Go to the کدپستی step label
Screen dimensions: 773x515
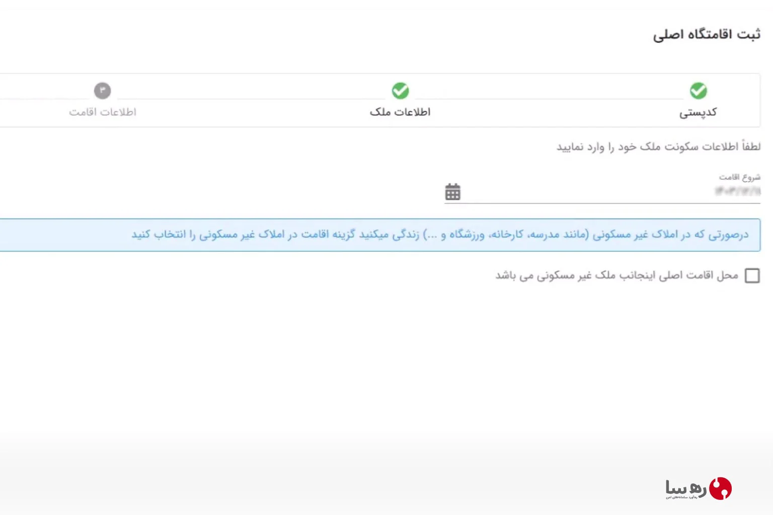click(698, 112)
